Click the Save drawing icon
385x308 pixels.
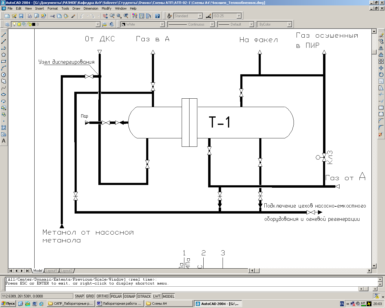(21, 16)
